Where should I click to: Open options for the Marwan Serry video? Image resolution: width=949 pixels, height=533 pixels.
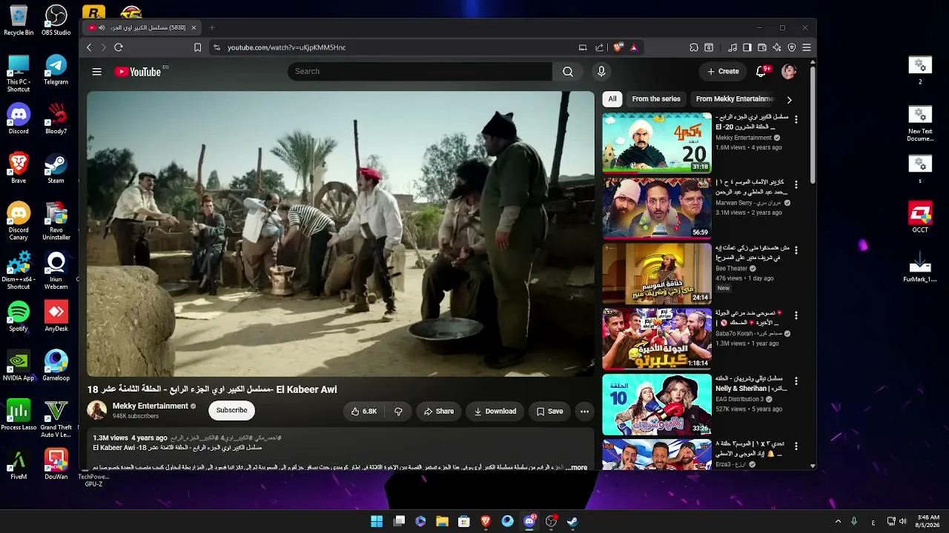[x=796, y=184]
